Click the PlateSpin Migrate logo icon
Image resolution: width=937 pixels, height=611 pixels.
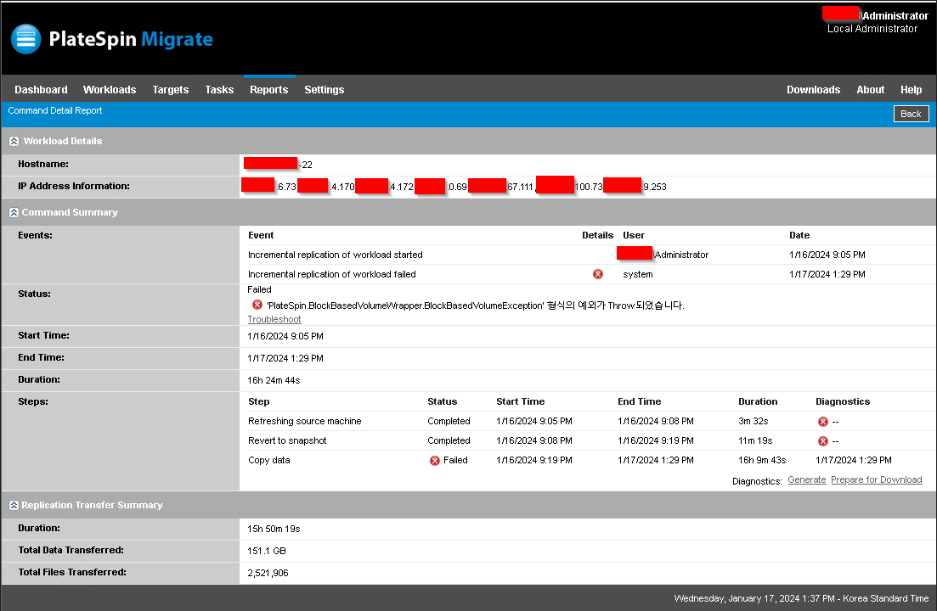[x=25, y=39]
